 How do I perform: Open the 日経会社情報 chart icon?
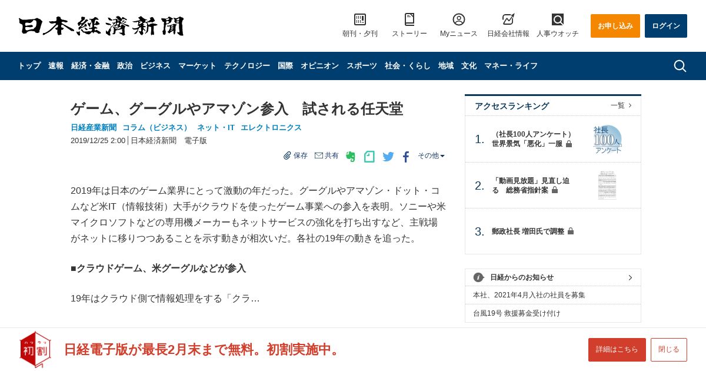click(508, 19)
